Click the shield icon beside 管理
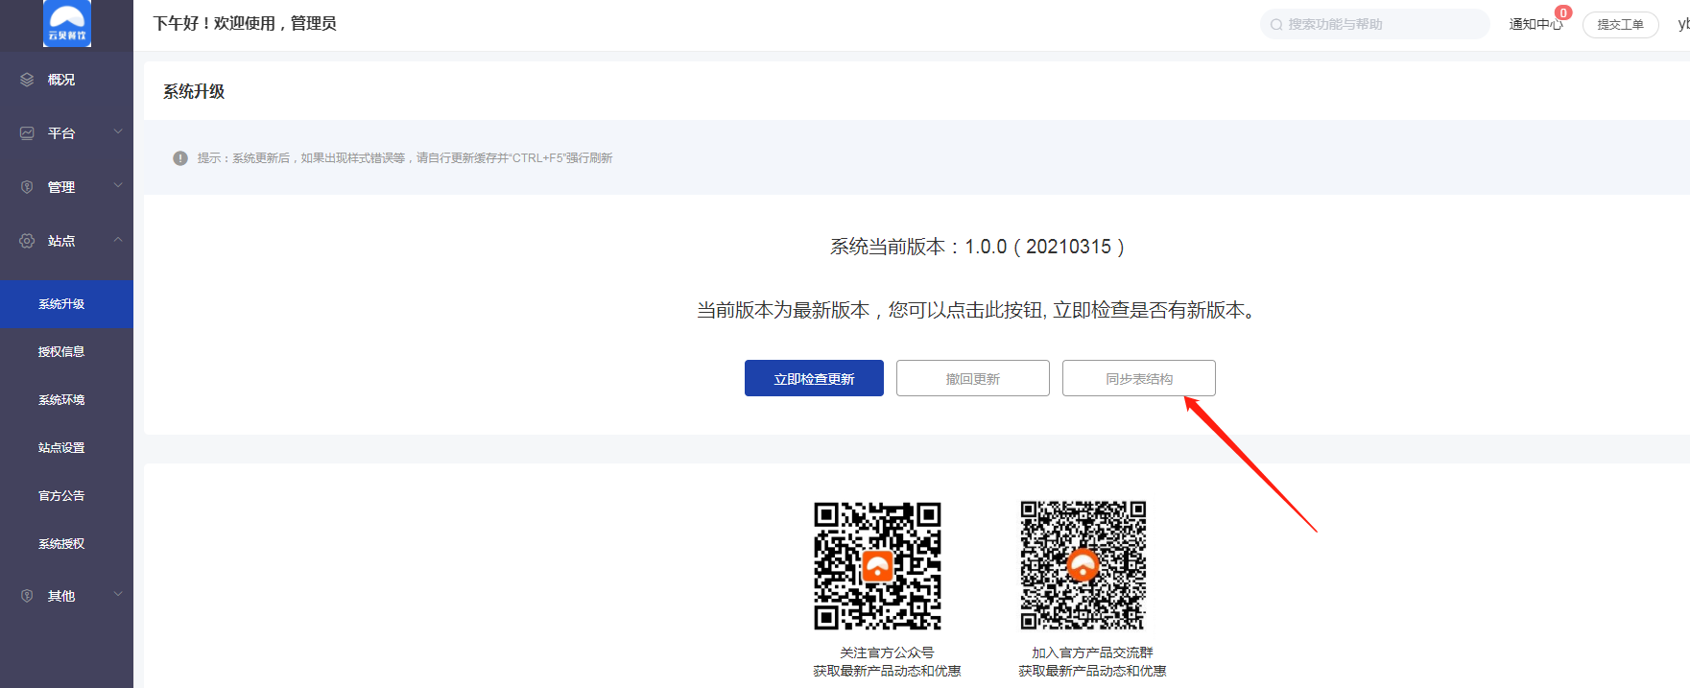Viewport: 1690px width, 688px height. pos(27,187)
